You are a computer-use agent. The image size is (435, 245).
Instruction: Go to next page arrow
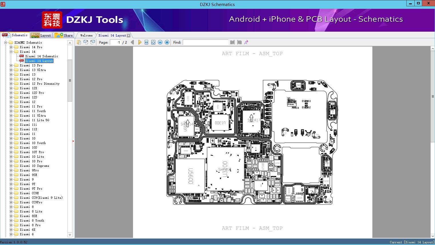[140, 42]
